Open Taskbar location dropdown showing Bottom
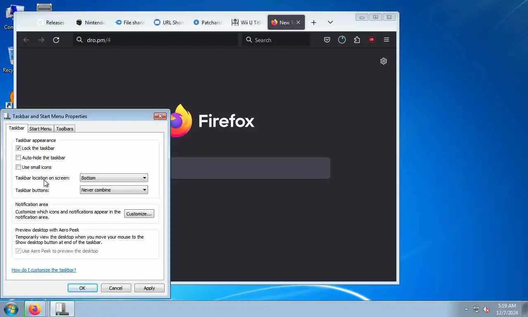Image resolution: width=528 pixels, height=317 pixels. (114, 178)
